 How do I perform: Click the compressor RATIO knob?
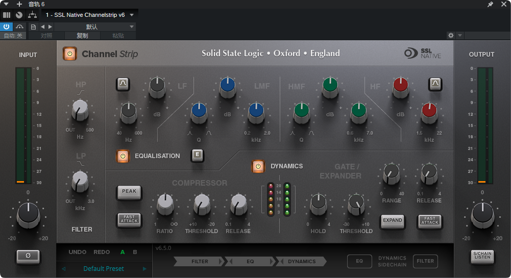tap(165, 204)
